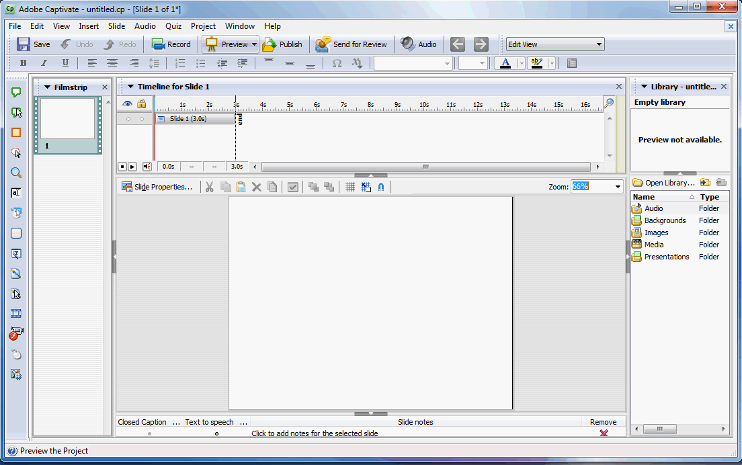
Task: Click the Record button
Action: [171, 44]
